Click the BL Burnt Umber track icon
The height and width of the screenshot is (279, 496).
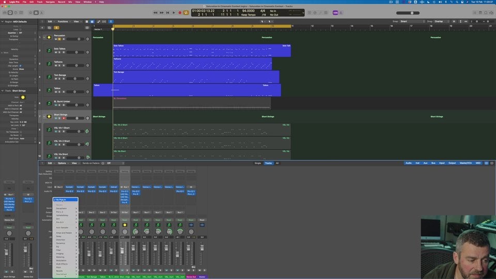(x=49, y=103)
